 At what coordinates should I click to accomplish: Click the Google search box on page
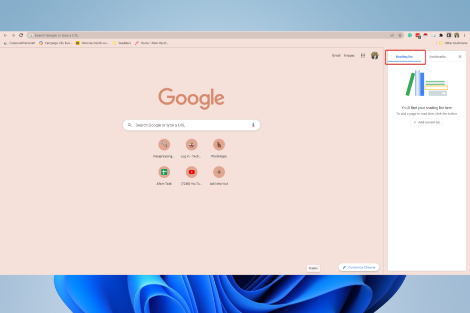[192, 125]
